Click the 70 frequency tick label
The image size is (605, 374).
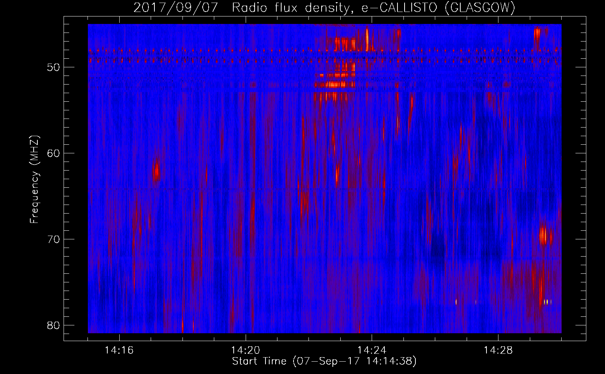point(54,239)
